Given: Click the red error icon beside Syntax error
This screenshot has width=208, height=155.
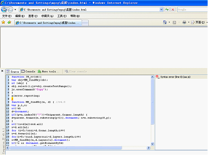Looking at the screenshot, I should [x=157, y=77].
